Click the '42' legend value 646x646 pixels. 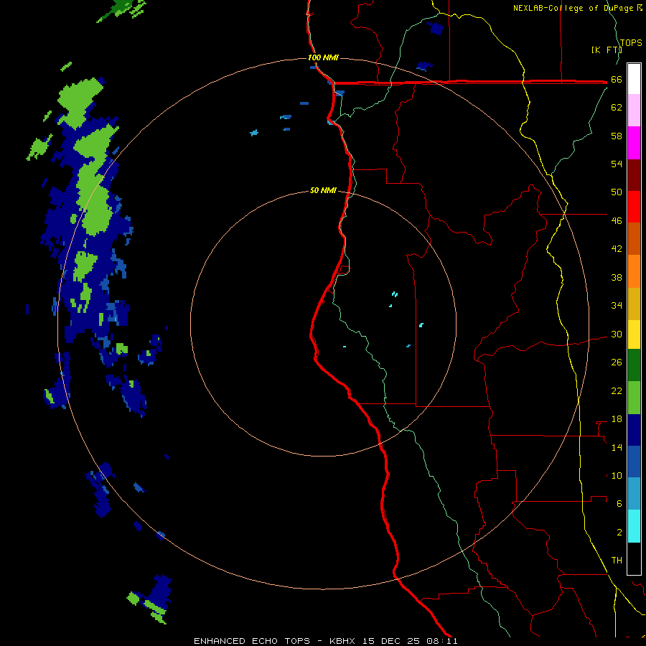617,249
